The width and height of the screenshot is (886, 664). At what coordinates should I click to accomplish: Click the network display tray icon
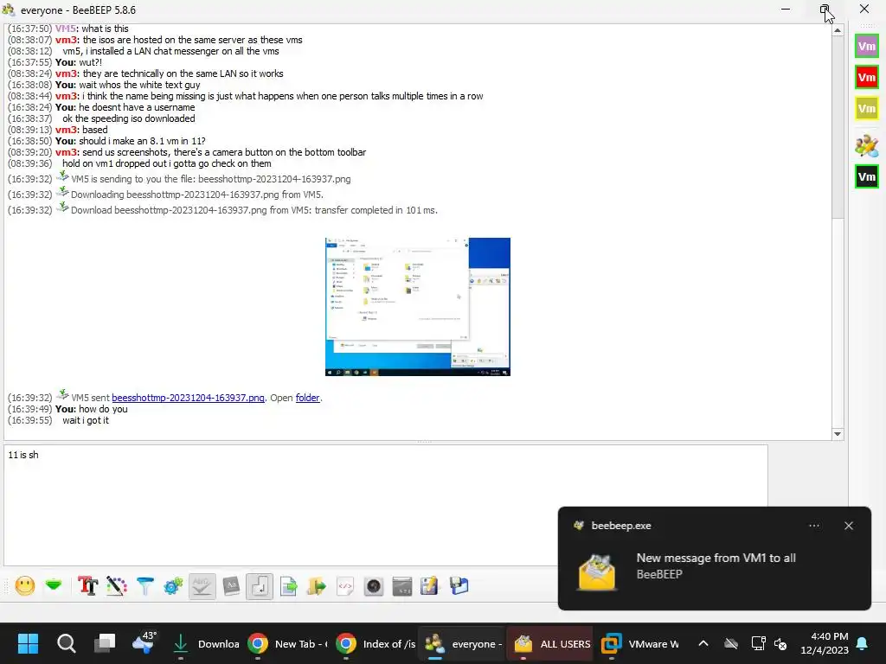click(758, 643)
